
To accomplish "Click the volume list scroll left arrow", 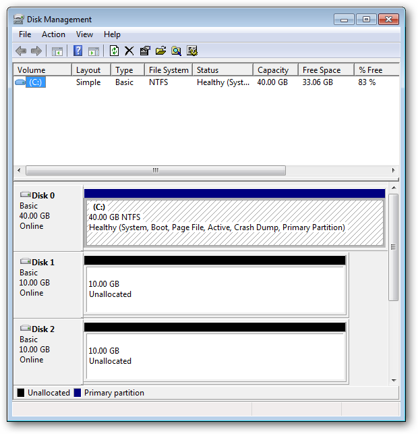I will (19, 170).
